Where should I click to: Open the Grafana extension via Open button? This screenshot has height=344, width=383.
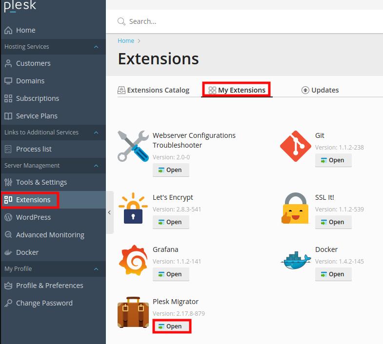[x=171, y=274]
